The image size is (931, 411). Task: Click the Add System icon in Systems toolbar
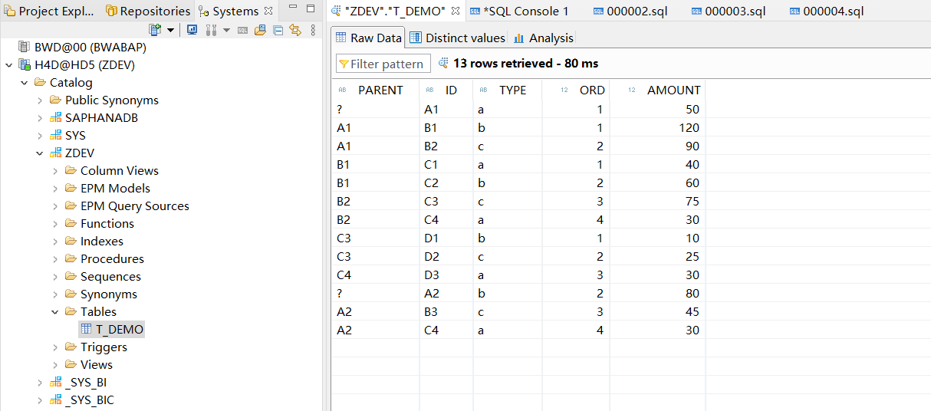155,30
